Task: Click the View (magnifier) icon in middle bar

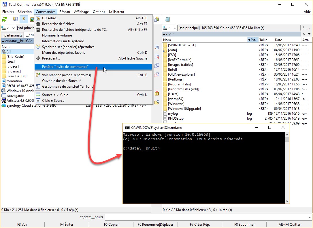Action: [x=157, y=47]
